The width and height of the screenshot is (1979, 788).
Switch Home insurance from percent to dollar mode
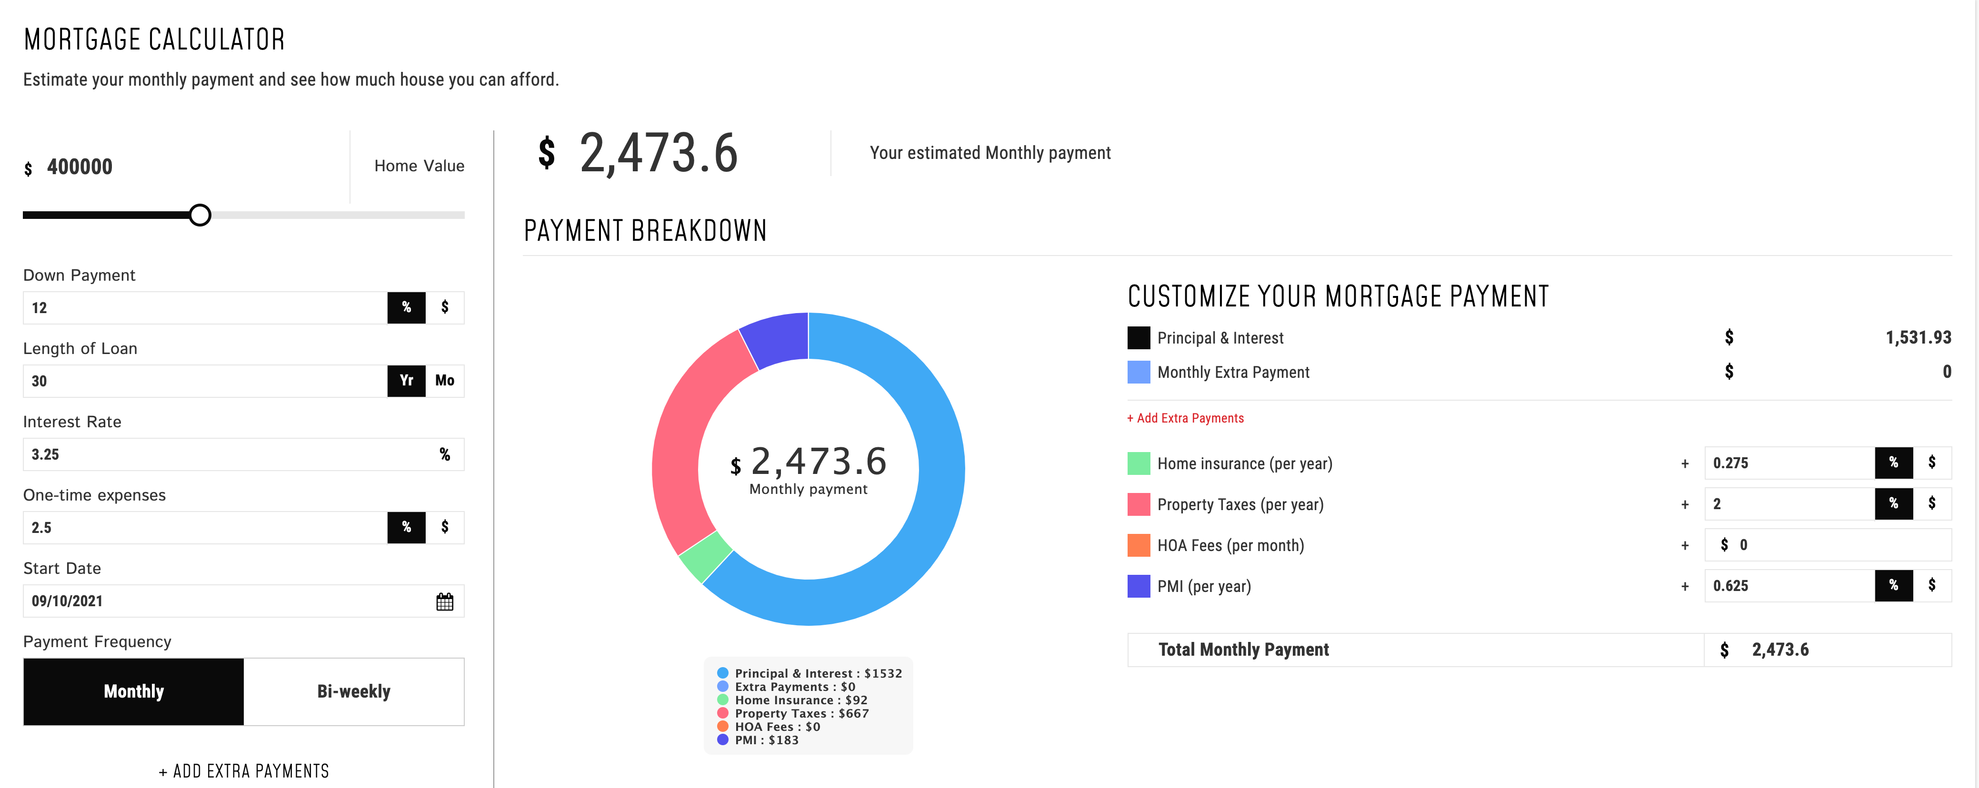point(1933,463)
